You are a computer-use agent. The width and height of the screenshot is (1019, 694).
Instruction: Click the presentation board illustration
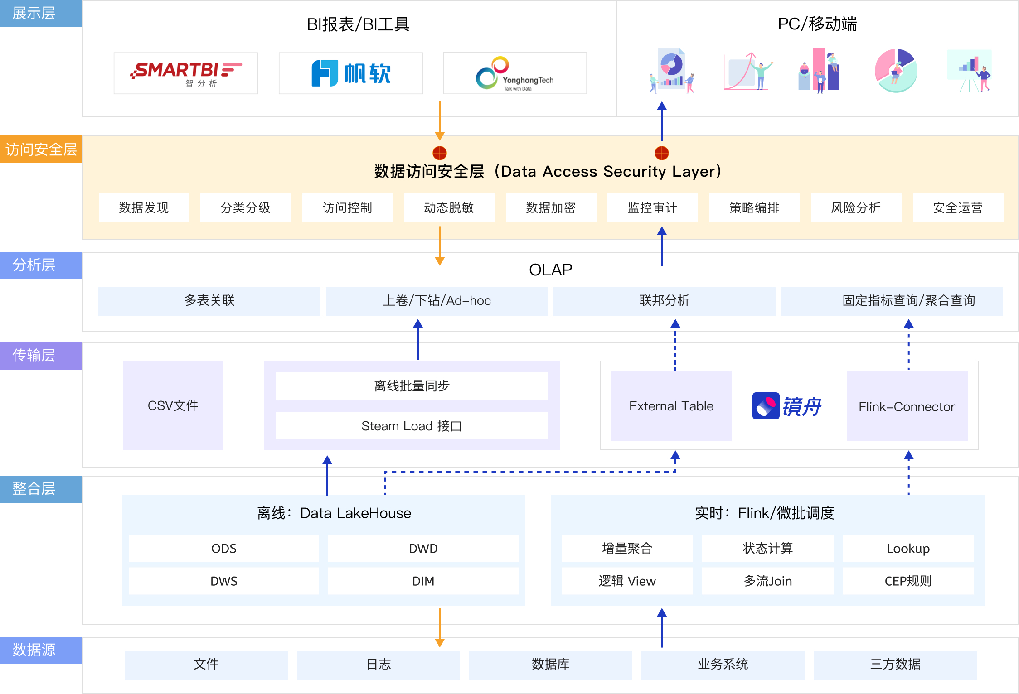(x=970, y=71)
